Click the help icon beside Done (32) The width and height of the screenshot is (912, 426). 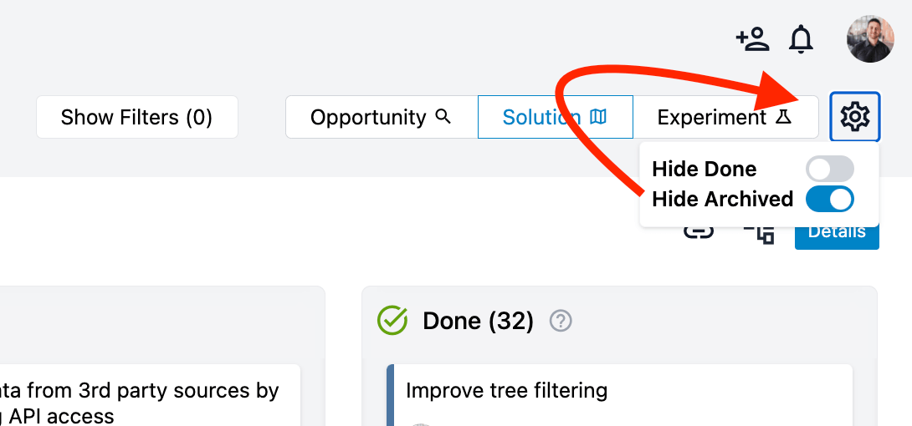561,321
